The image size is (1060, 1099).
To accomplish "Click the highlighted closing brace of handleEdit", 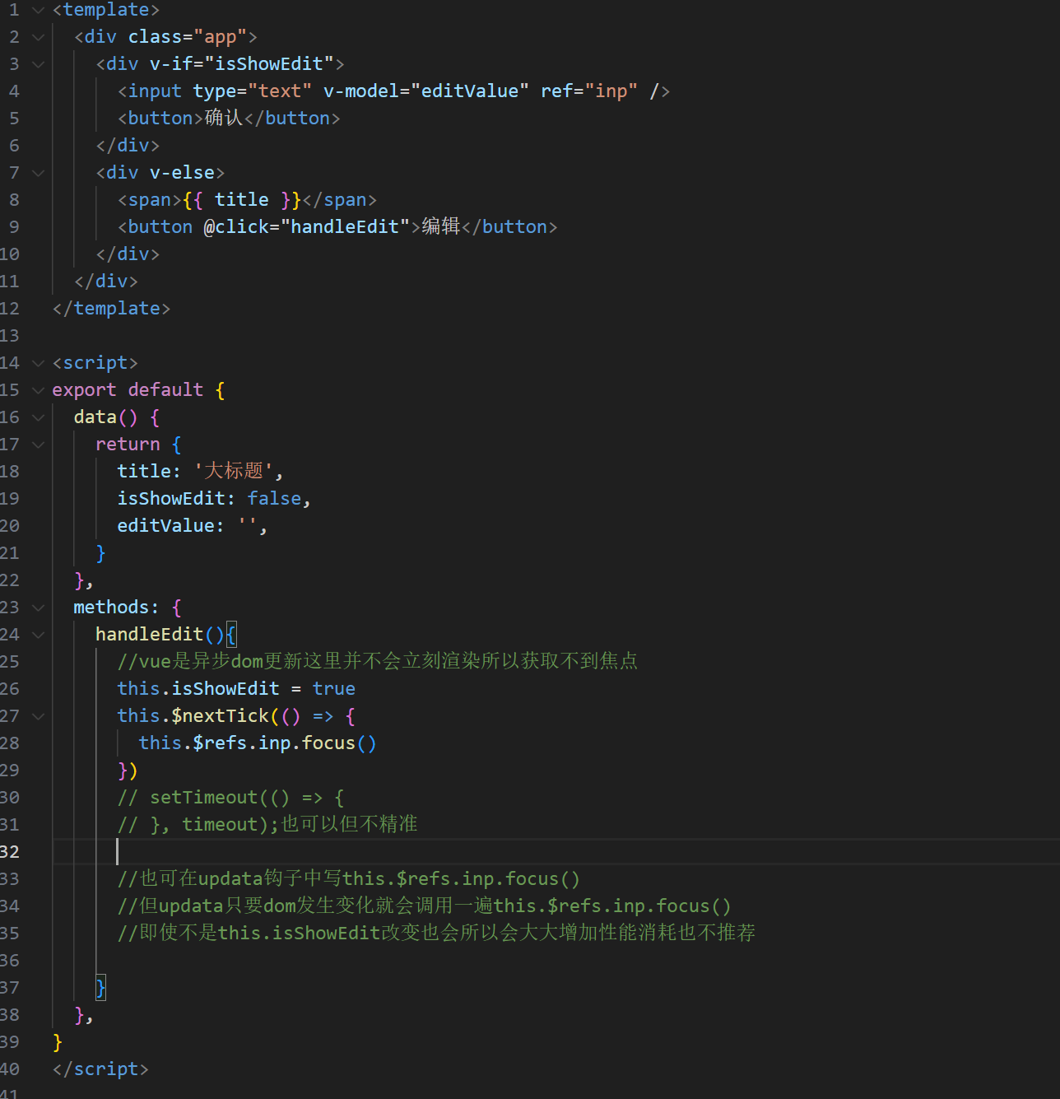I will [x=100, y=988].
